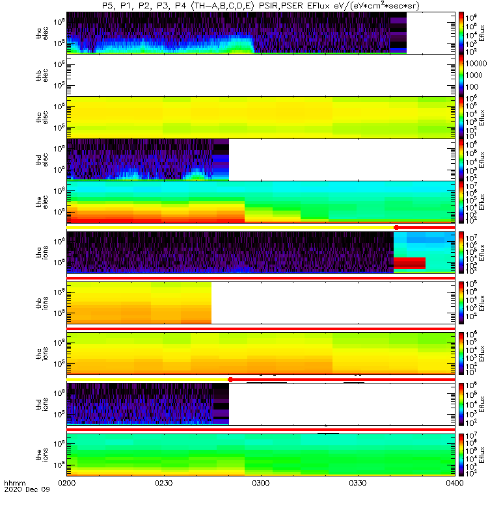Click the 'thc ions' panel label
Viewport: 488px width, 520px height.
coord(42,354)
